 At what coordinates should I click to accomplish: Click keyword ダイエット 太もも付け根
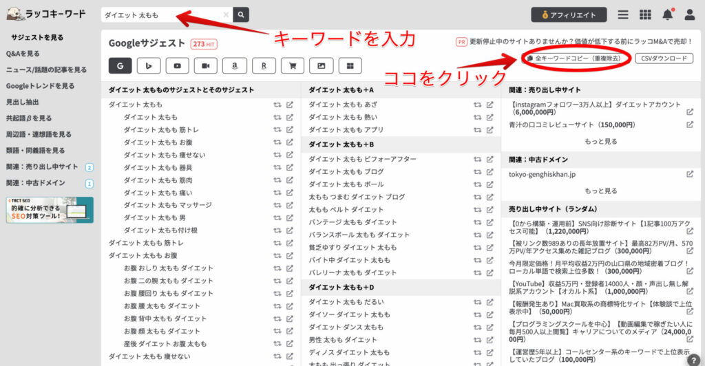pyautogui.click(x=160, y=230)
